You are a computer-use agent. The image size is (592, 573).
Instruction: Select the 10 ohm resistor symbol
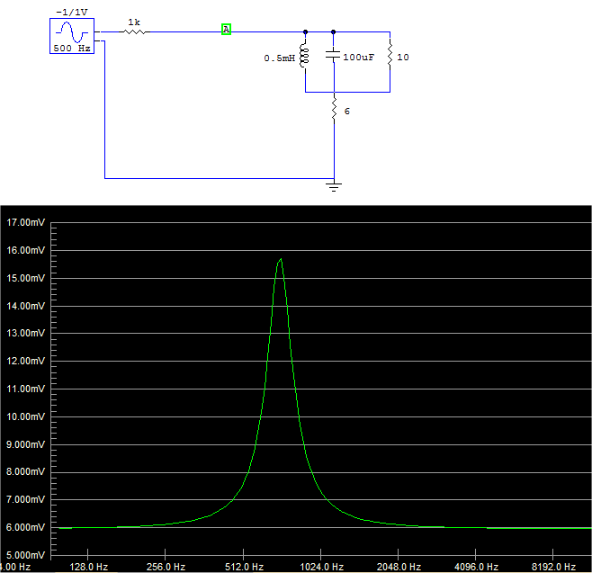[390, 56]
